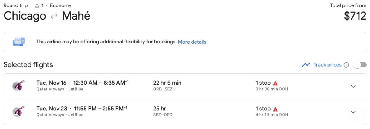The image size is (370, 129).
Task: Click the blue price trend graph icon
Action: (x=306, y=65)
